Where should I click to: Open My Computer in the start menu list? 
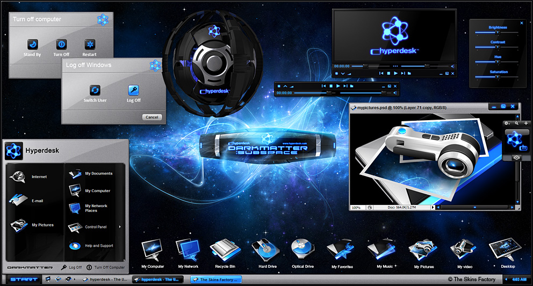[x=89, y=190]
